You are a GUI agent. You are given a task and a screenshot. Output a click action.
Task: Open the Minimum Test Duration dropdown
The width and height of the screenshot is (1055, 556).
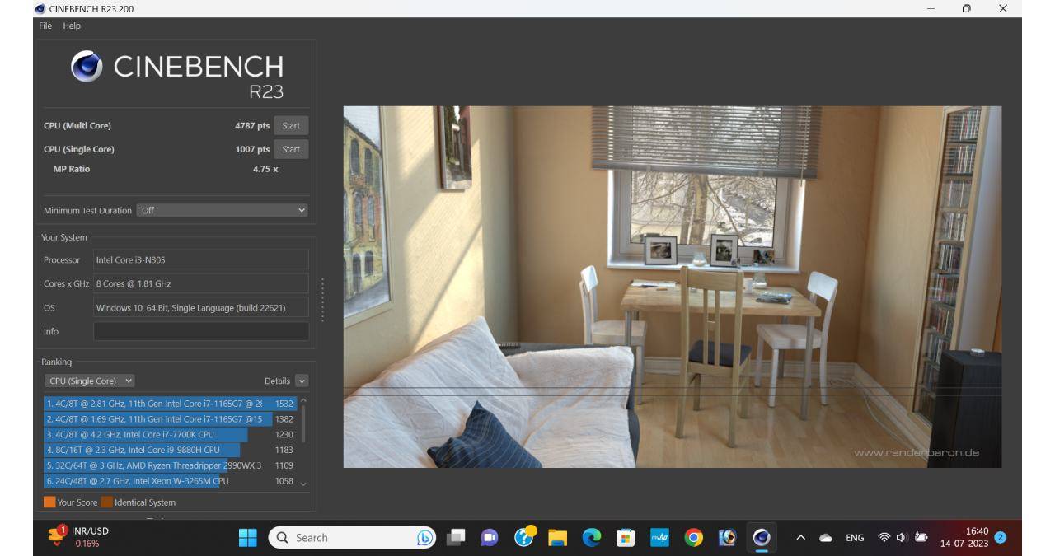click(223, 210)
